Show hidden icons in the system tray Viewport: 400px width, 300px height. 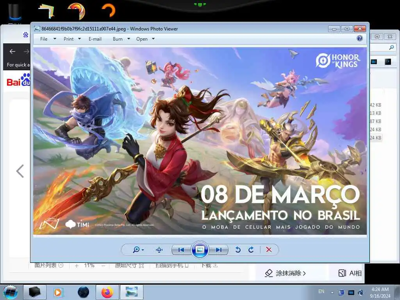tap(332, 293)
